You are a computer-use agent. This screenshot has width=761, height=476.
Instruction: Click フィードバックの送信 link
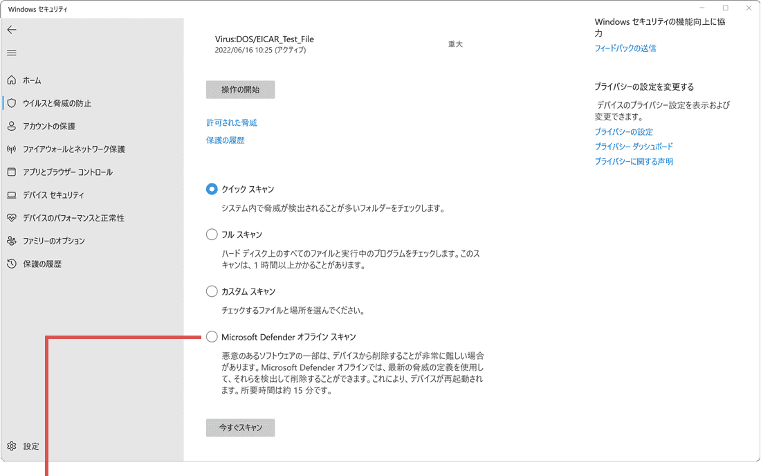coord(625,48)
